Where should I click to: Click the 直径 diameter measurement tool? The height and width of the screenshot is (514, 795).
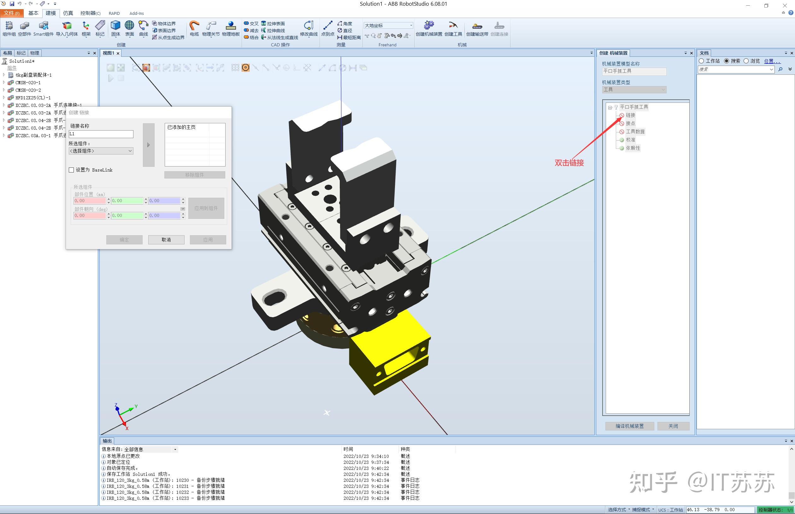coord(345,30)
